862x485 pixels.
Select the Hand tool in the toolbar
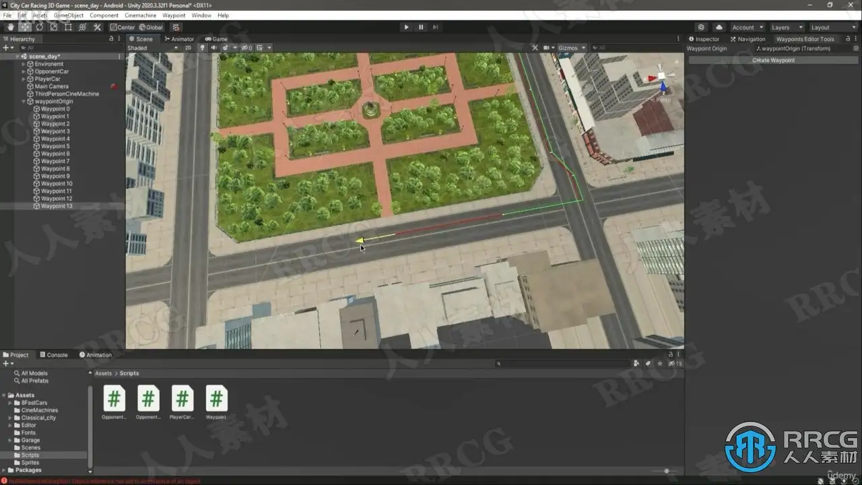click(x=11, y=27)
